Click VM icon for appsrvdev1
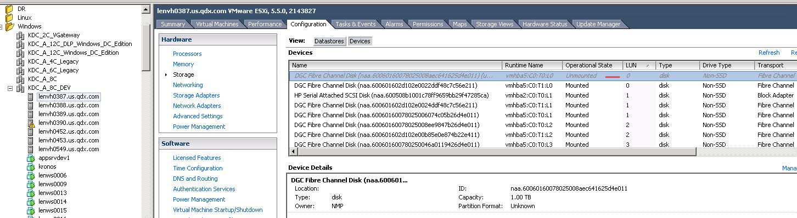 tap(31, 158)
